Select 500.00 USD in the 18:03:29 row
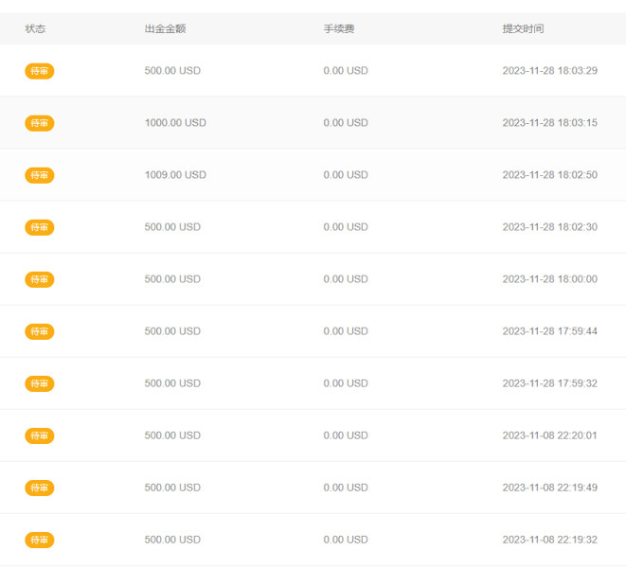 172,71
